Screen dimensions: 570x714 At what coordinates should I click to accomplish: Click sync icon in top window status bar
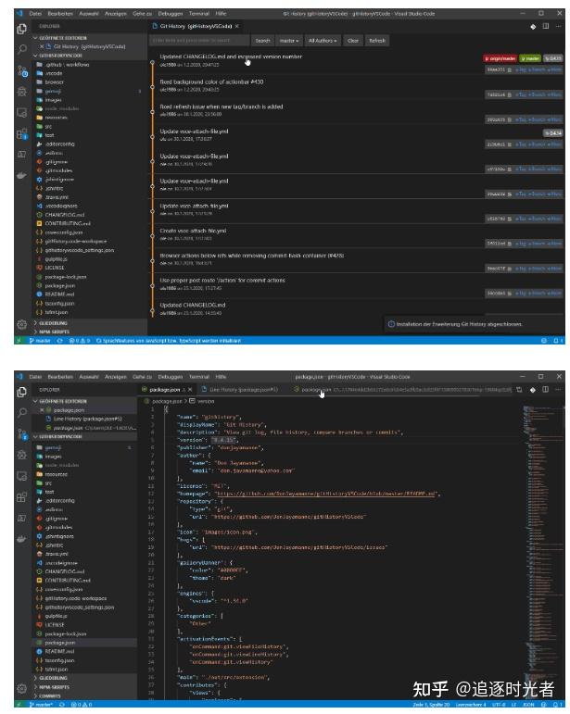pos(59,341)
